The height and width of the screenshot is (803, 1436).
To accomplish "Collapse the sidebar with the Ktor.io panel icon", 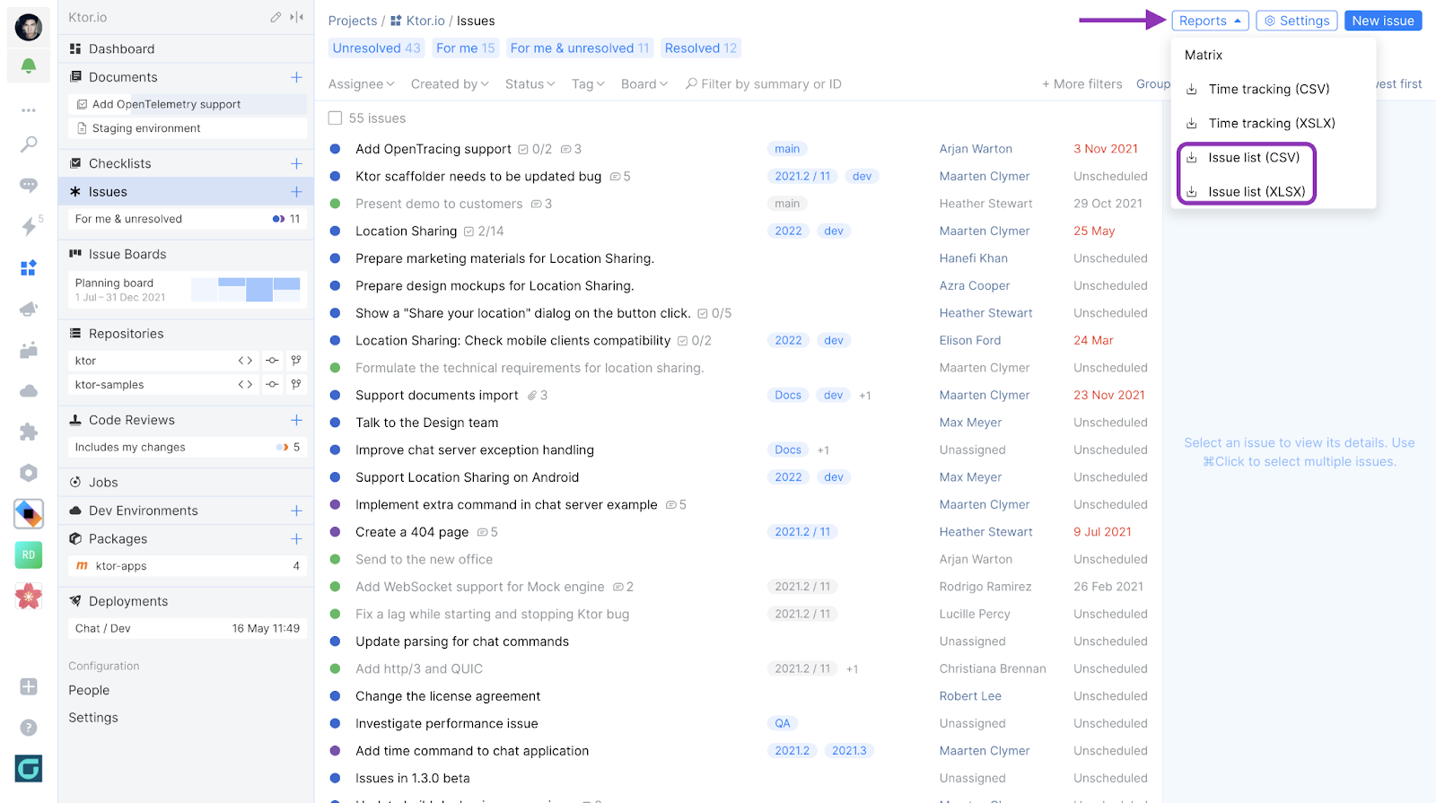I will pos(297,17).
